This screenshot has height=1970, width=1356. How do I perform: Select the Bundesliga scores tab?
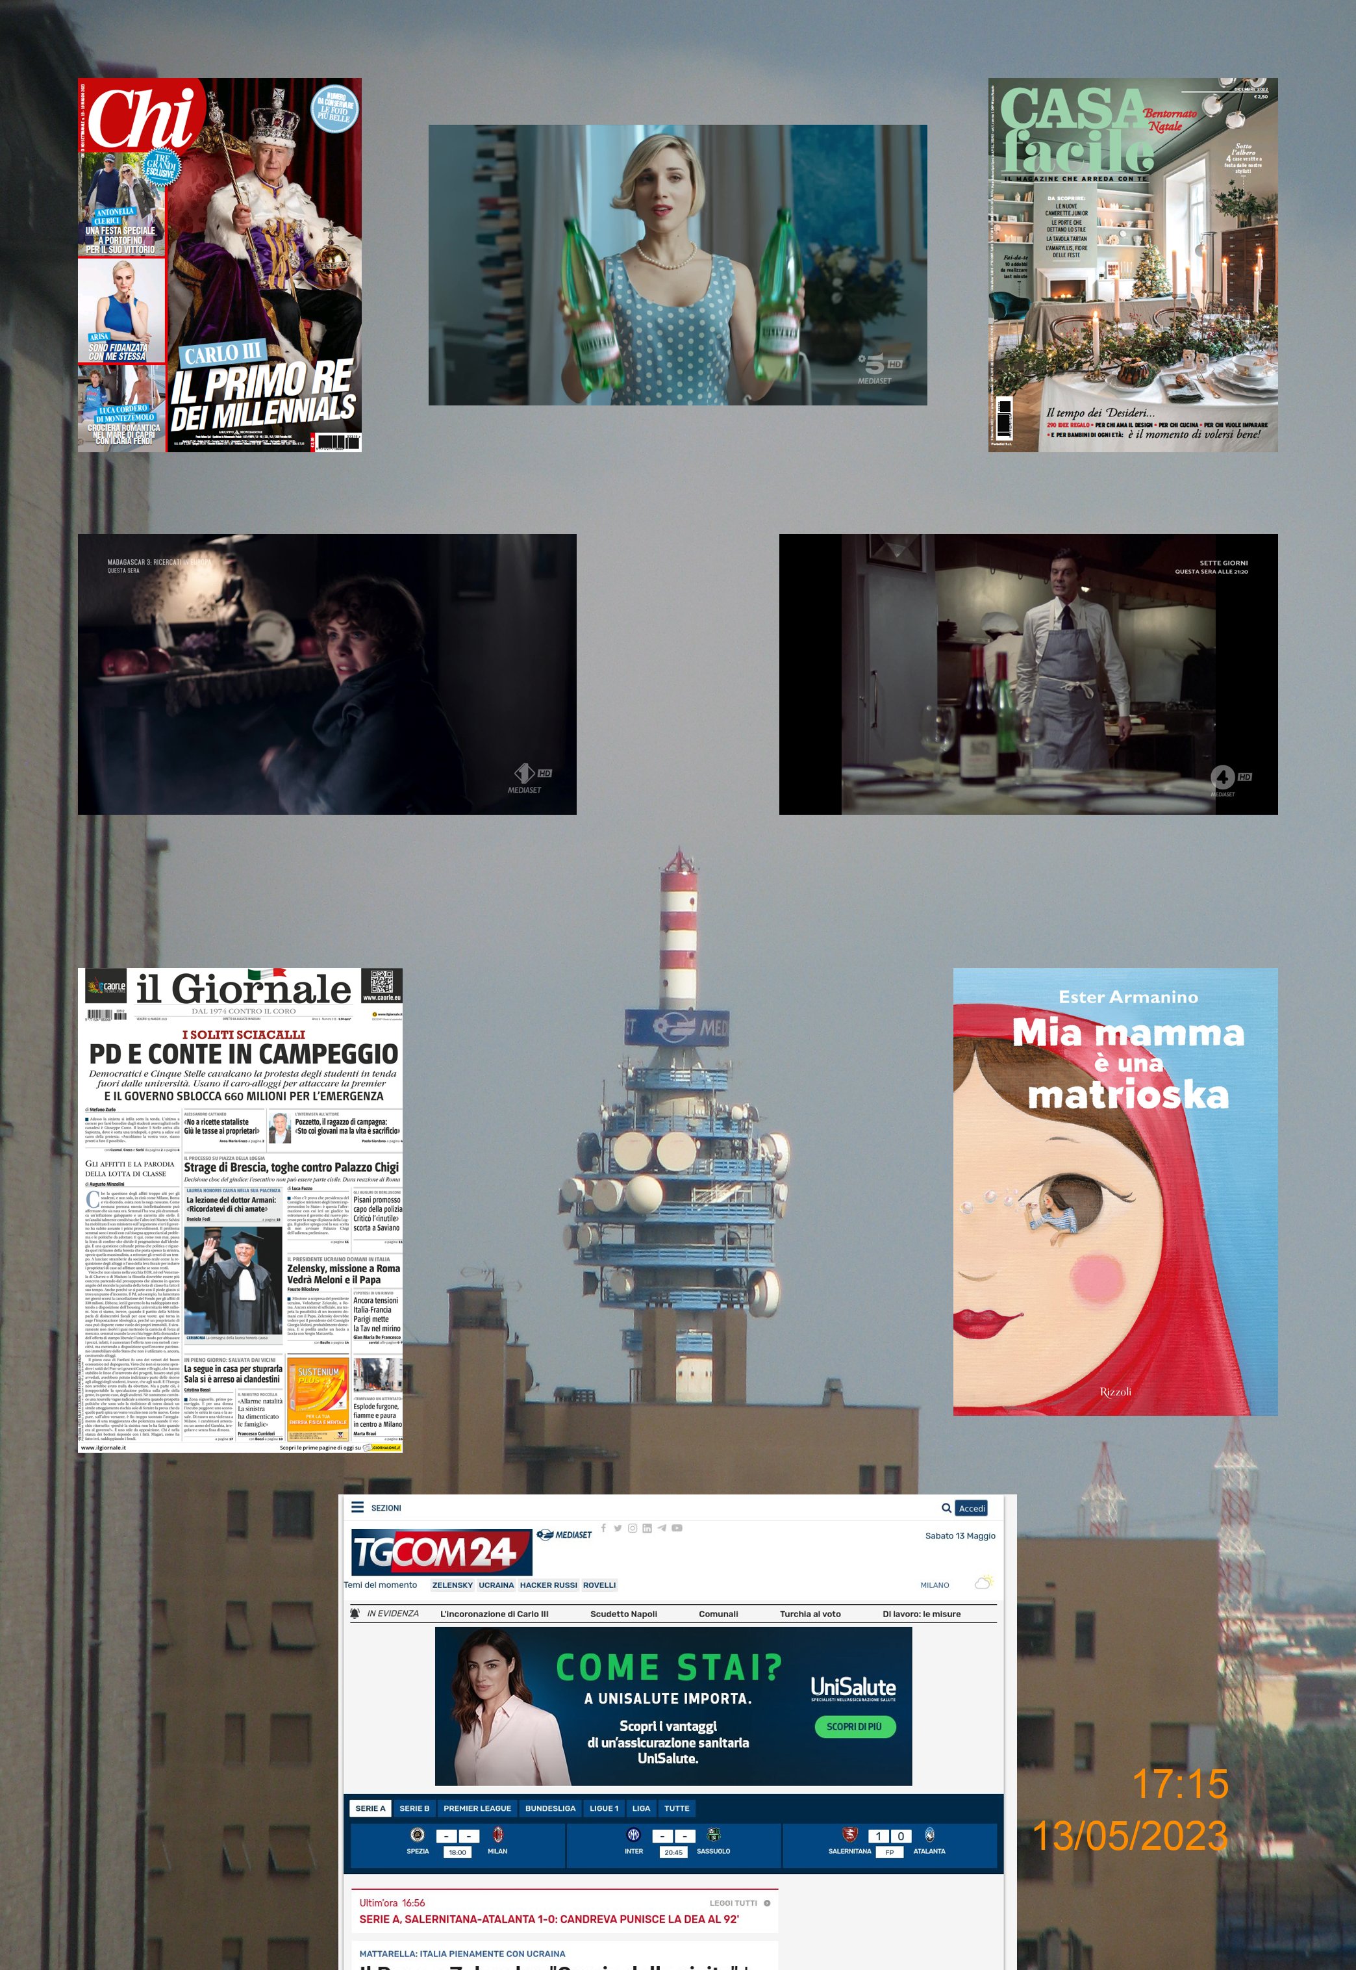point(549,1808)
